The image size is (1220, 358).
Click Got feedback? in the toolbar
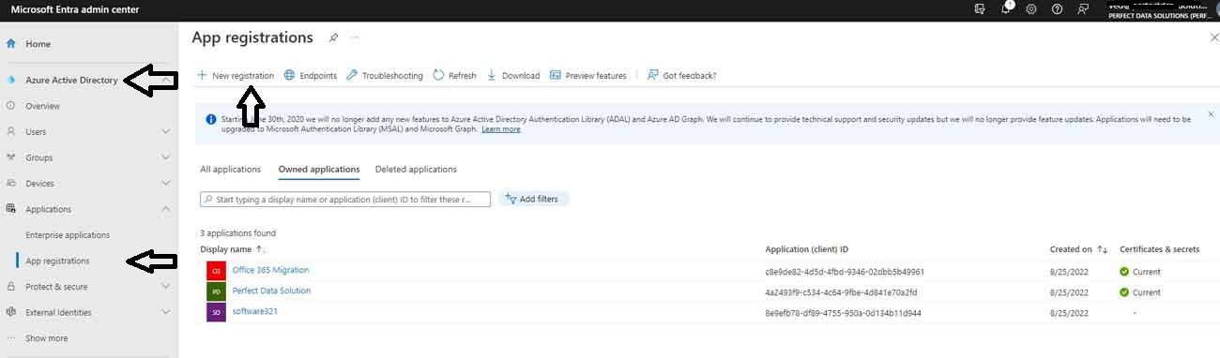click(682, 76)
